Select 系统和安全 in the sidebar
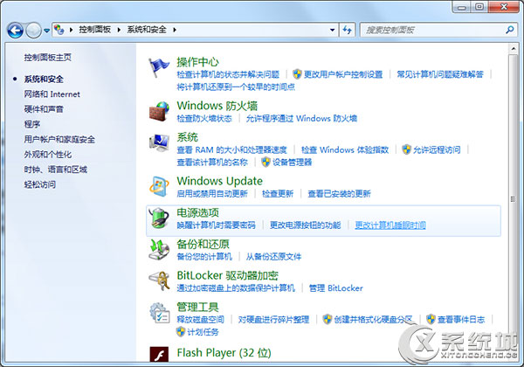This screenshot has height=367, width=524. [x=44, y=80]
